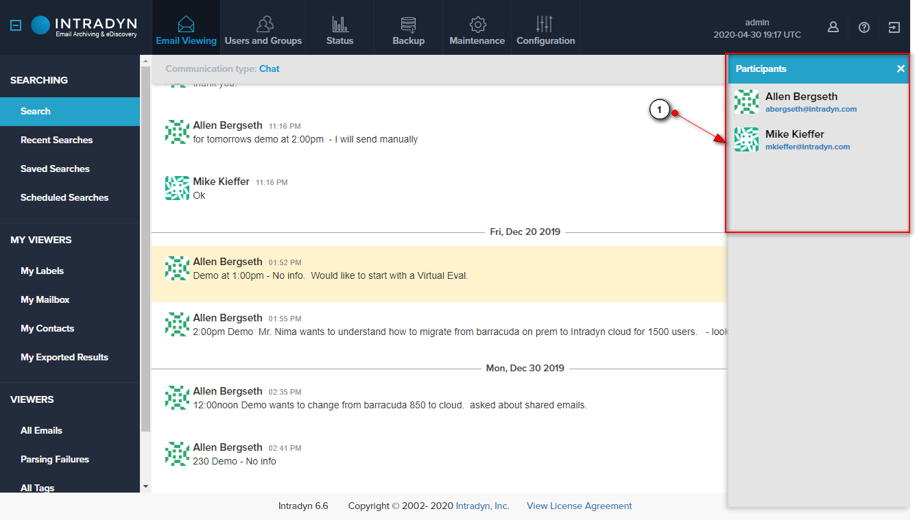Select Search in the sidebar
The width and height of the screenshot is (917, 520).
click(x=70, y=111)
